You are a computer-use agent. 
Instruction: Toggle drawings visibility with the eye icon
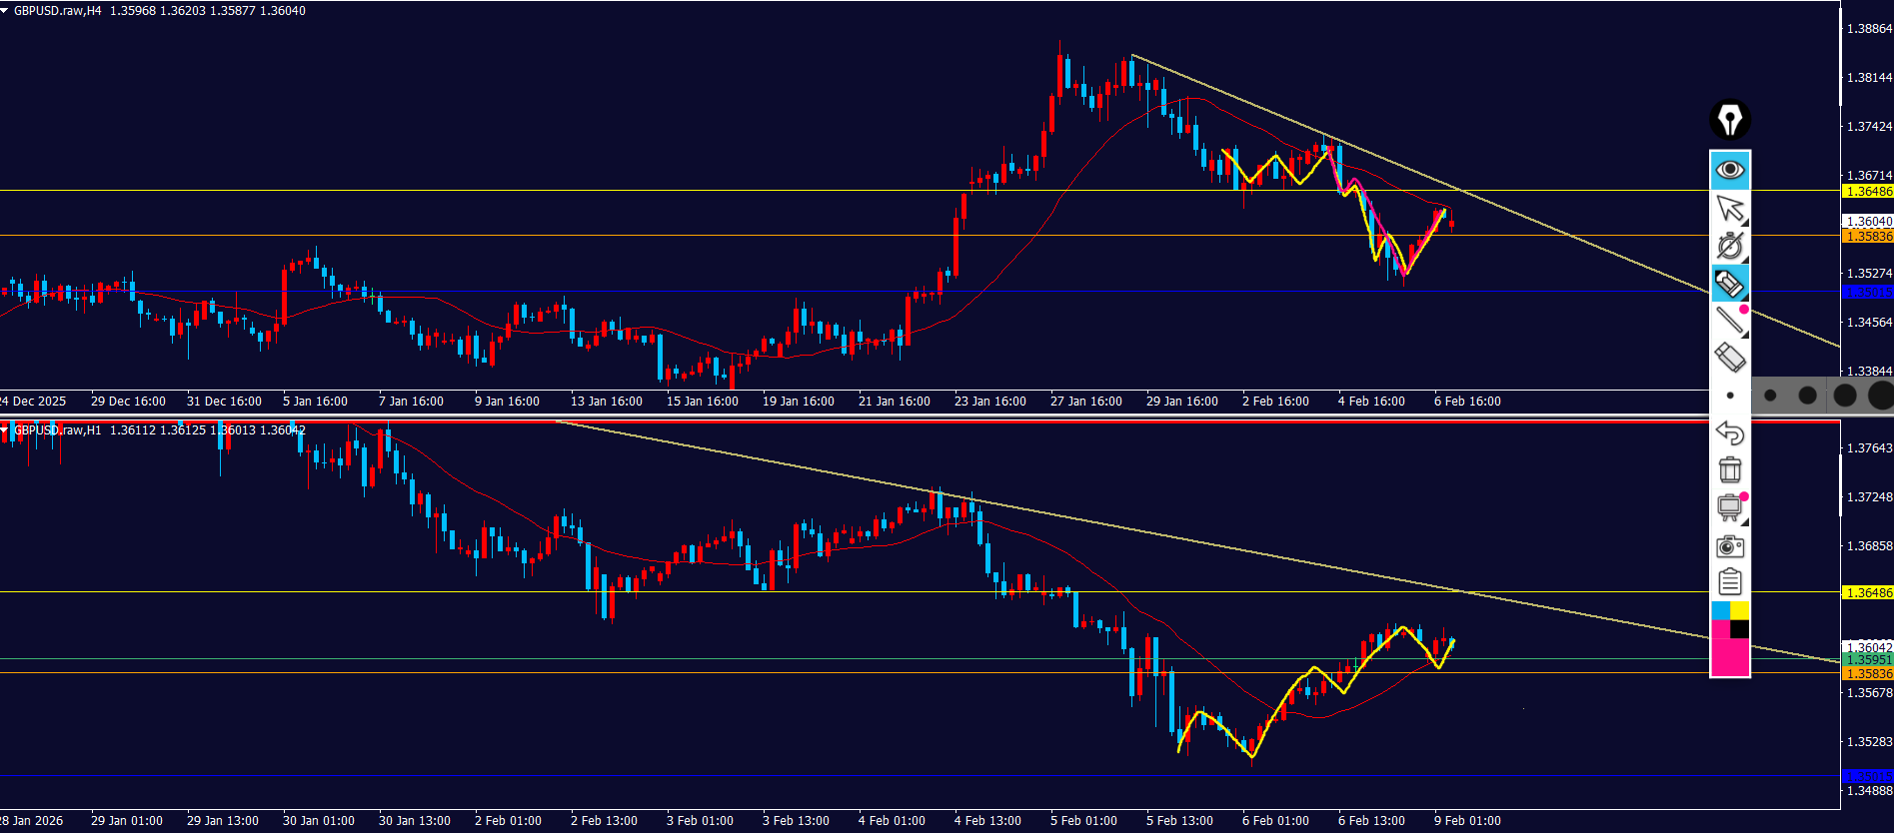pos(1730,170)
